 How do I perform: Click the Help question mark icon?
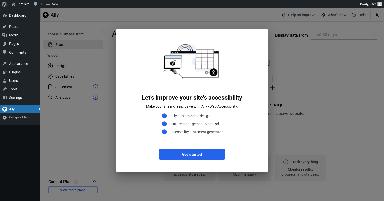354,15
